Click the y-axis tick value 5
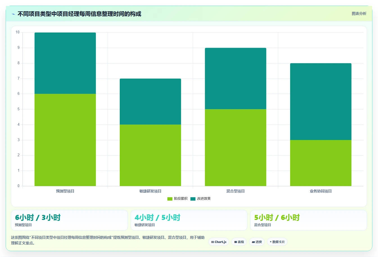 click(19, 109)
